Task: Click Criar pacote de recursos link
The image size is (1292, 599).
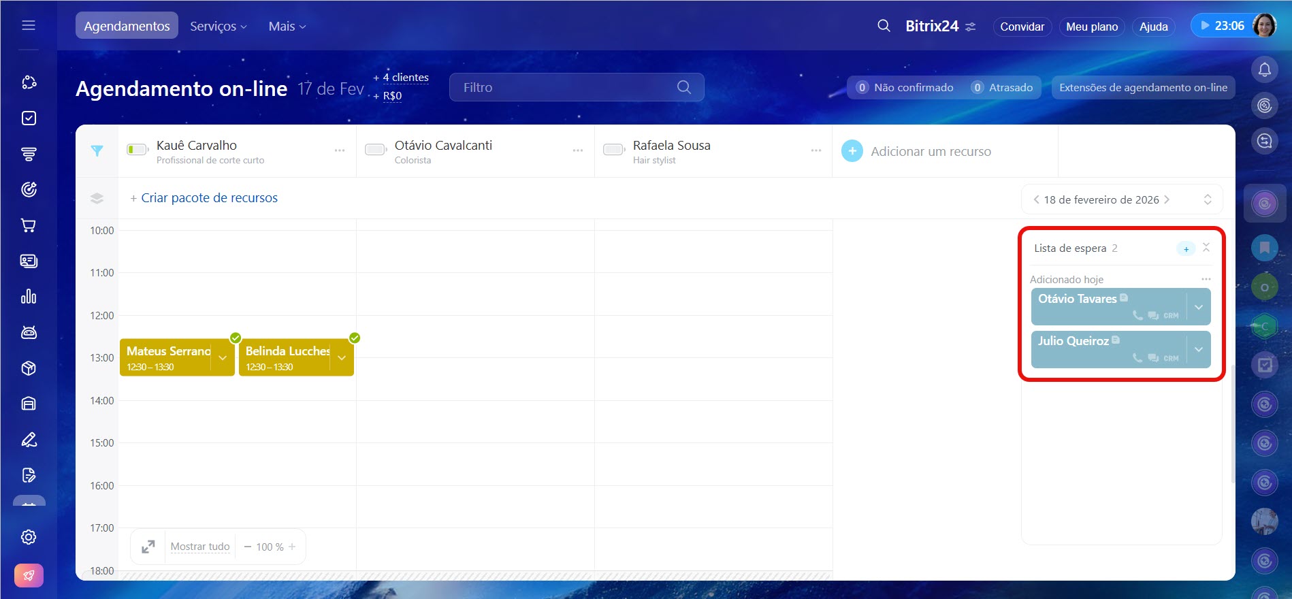Action: coord(209,198)
